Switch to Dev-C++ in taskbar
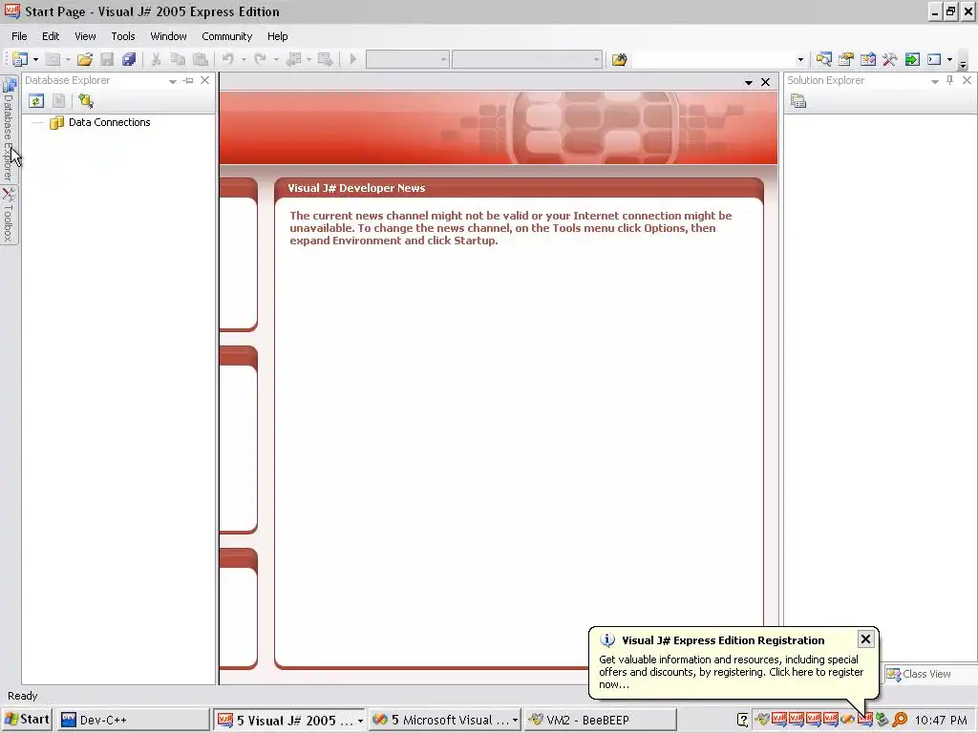 pyautogui.click(x=133, y=720)
